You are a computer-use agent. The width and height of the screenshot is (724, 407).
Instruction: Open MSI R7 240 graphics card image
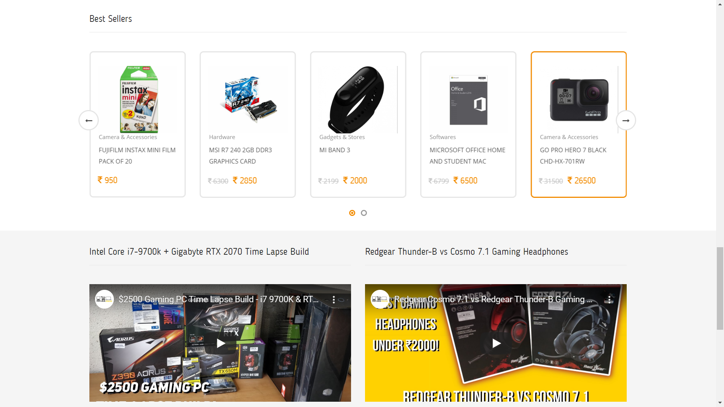pos(248,99)
